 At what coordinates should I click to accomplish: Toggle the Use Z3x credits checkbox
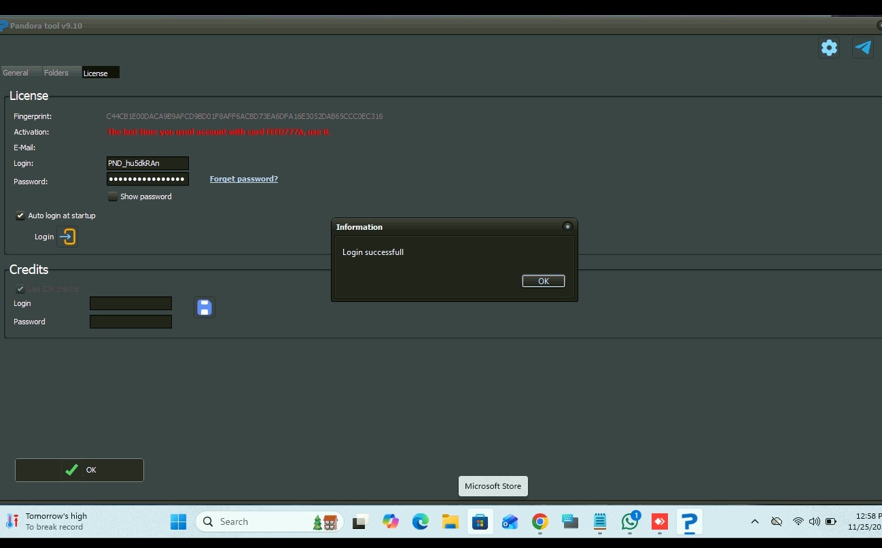tap(20, 289)
